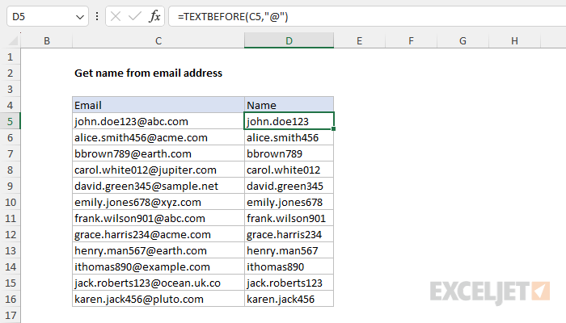Viewport: 566px width, 323px height.
Task: Expand the Name Box dropdown arrow
Action: tap(80, 17)
